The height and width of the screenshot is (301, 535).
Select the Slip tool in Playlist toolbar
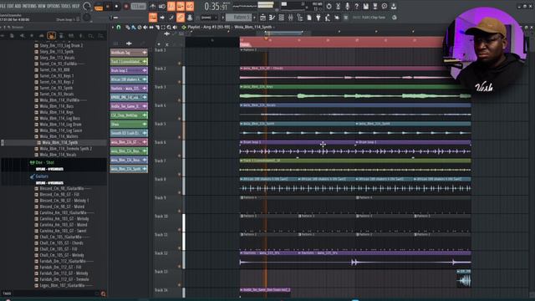click(151, 28)
